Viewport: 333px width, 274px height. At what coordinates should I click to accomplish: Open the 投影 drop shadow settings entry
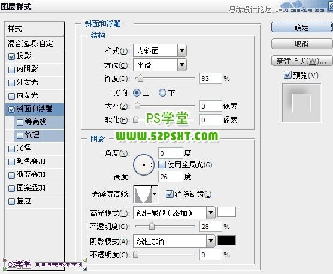[24, 56]
